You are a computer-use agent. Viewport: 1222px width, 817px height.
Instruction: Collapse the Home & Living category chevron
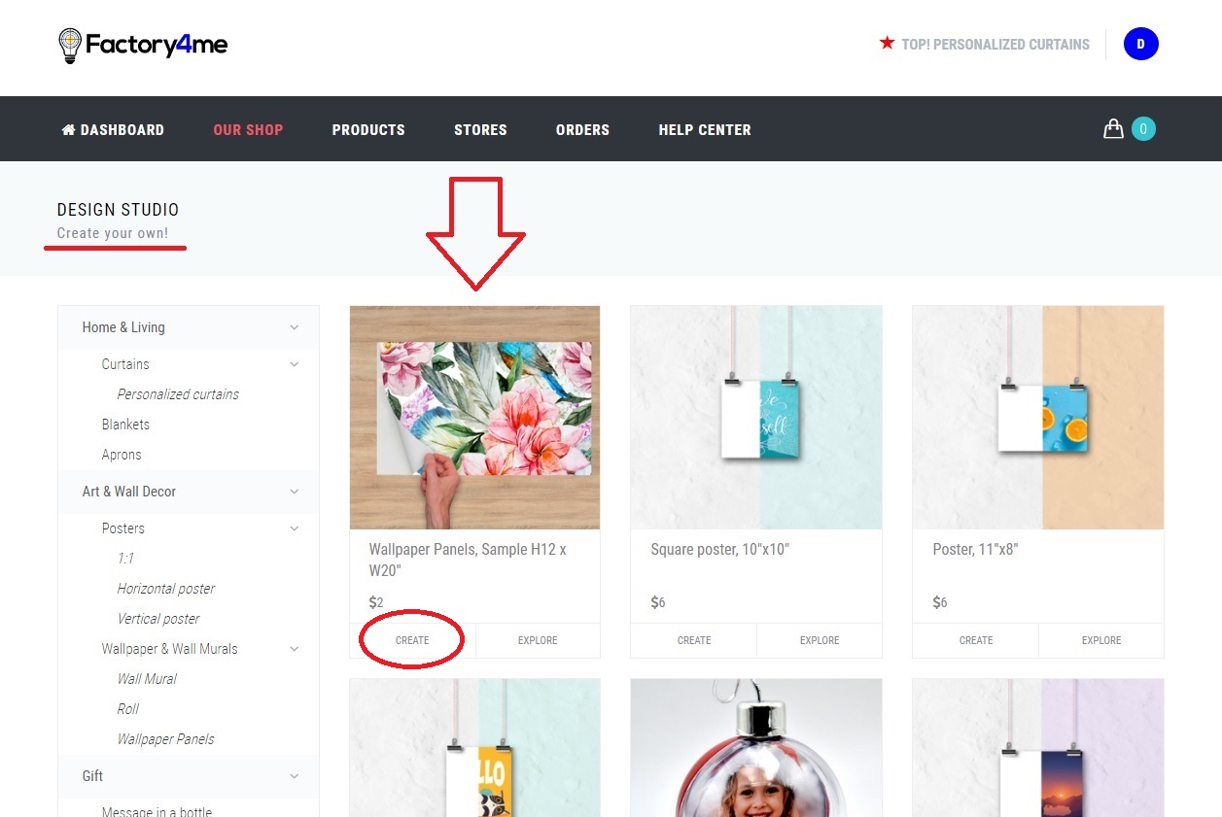295,327
